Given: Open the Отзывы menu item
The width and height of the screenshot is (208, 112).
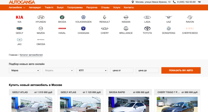Looking at the screenshot, I should pyautogui.click(x=105, y=8).
